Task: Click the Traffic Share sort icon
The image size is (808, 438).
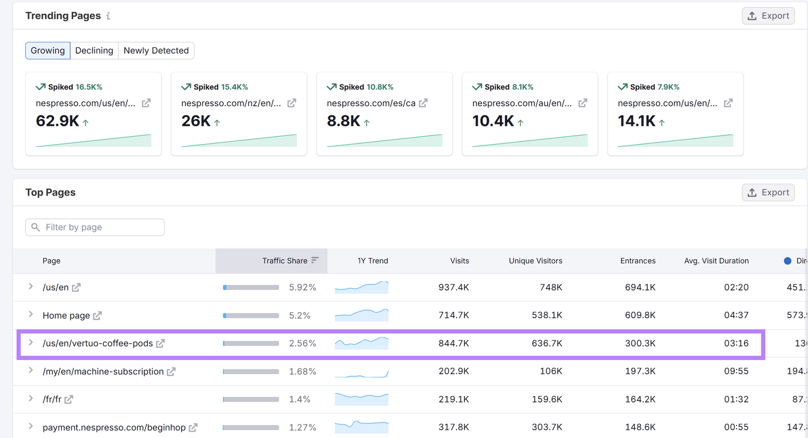Action: (315, 260)
